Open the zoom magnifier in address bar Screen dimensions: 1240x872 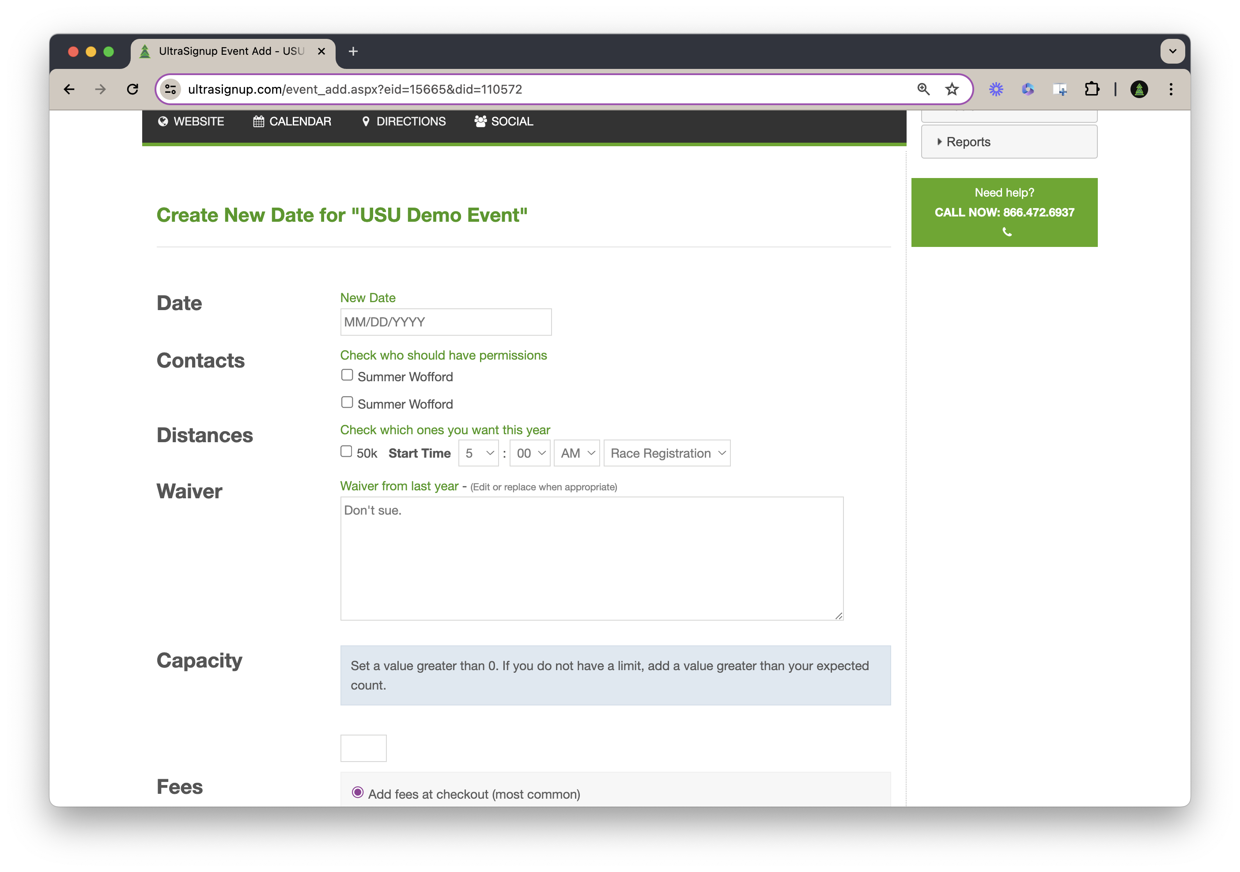click(923, 89)
